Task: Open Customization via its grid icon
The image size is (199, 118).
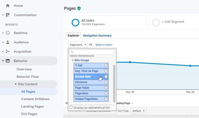Action: [x=8, y=15]
